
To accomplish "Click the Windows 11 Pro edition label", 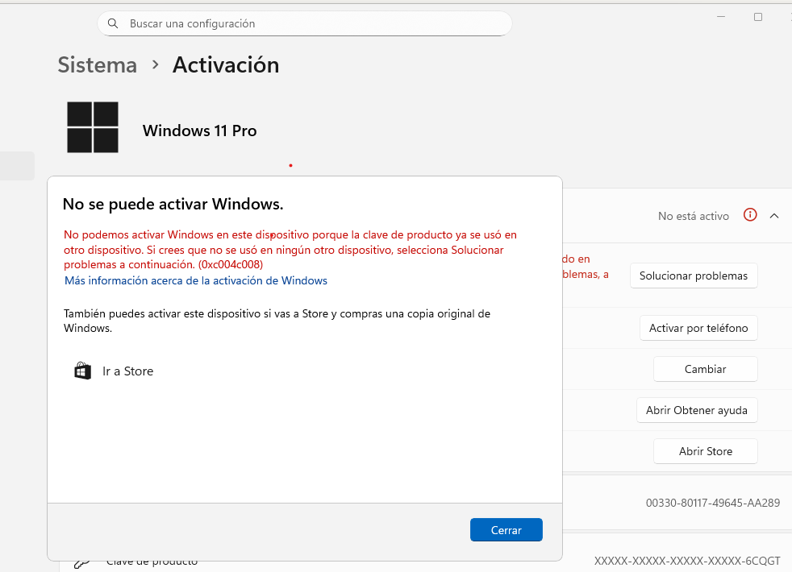I will (x=199, y=131).
